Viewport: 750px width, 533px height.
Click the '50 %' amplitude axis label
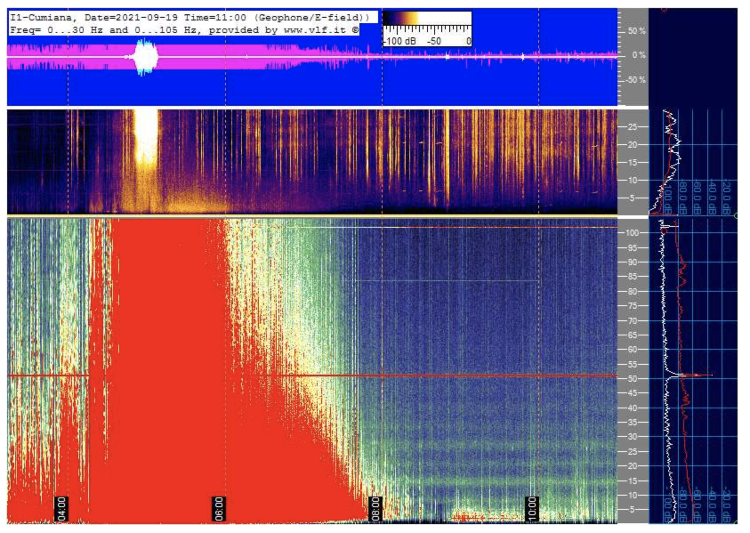637,31
